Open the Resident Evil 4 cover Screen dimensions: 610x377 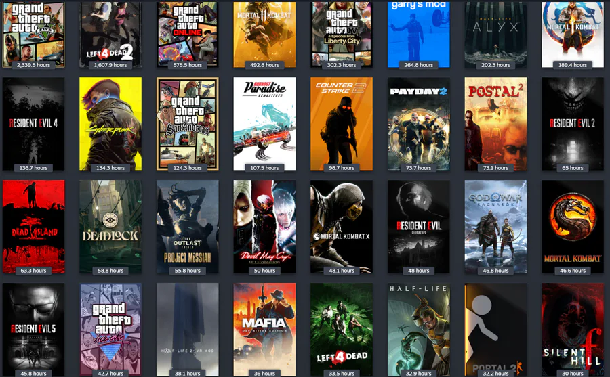[x=33, y=124]
